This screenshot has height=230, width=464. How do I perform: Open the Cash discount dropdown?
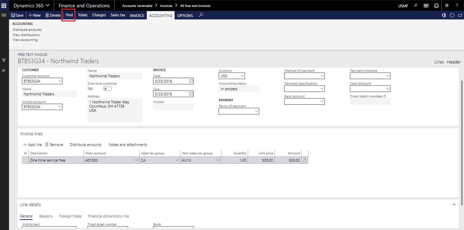[x=388, y=89]
